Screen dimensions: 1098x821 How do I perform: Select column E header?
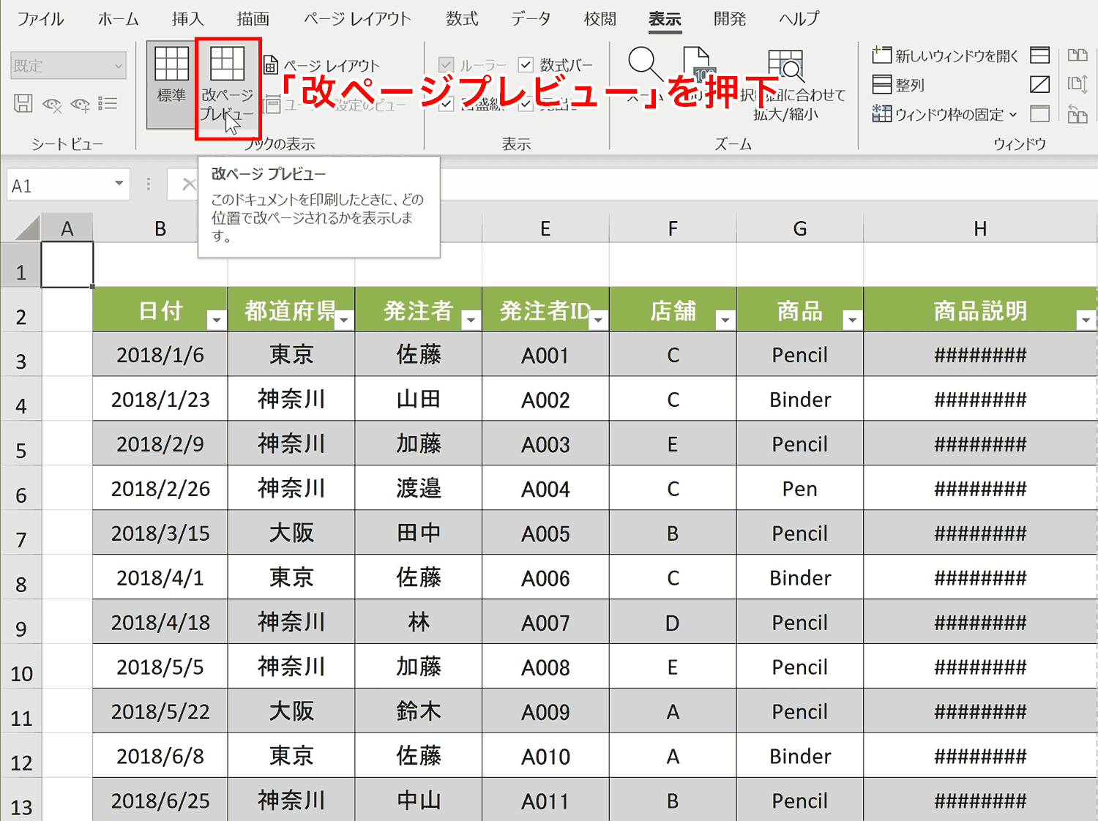pos(545,228)
